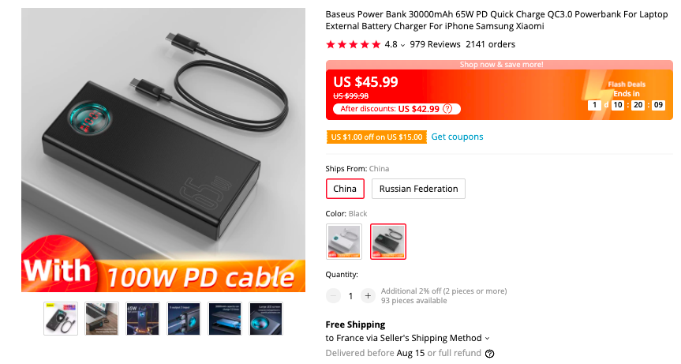
Task: Select last thumbnail showing LED screen
Action: coord(266,319)
